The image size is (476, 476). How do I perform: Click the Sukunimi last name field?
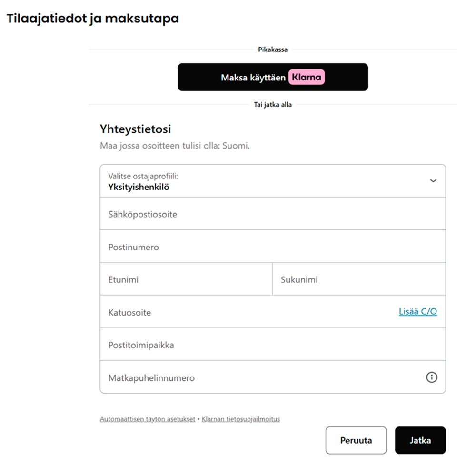coord(359,279)
